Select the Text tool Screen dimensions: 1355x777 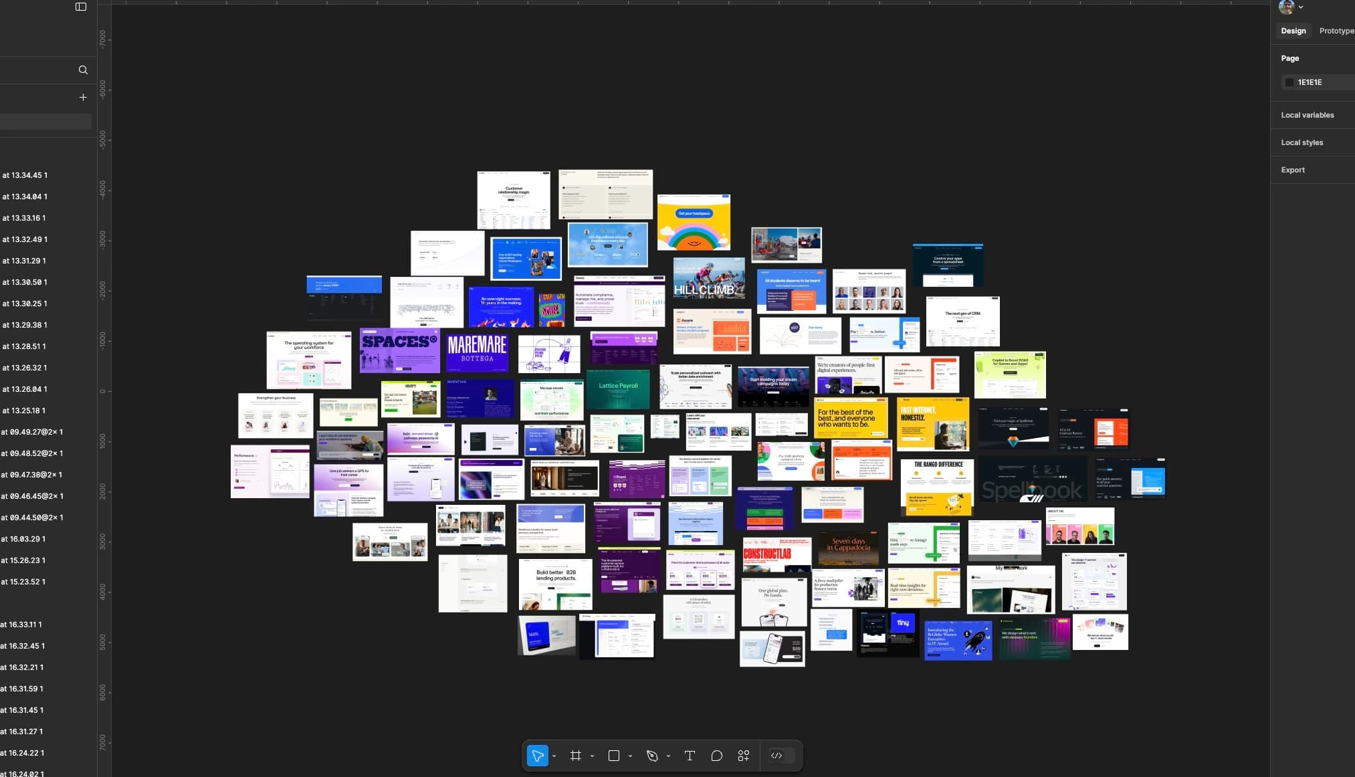click(690, 756)
